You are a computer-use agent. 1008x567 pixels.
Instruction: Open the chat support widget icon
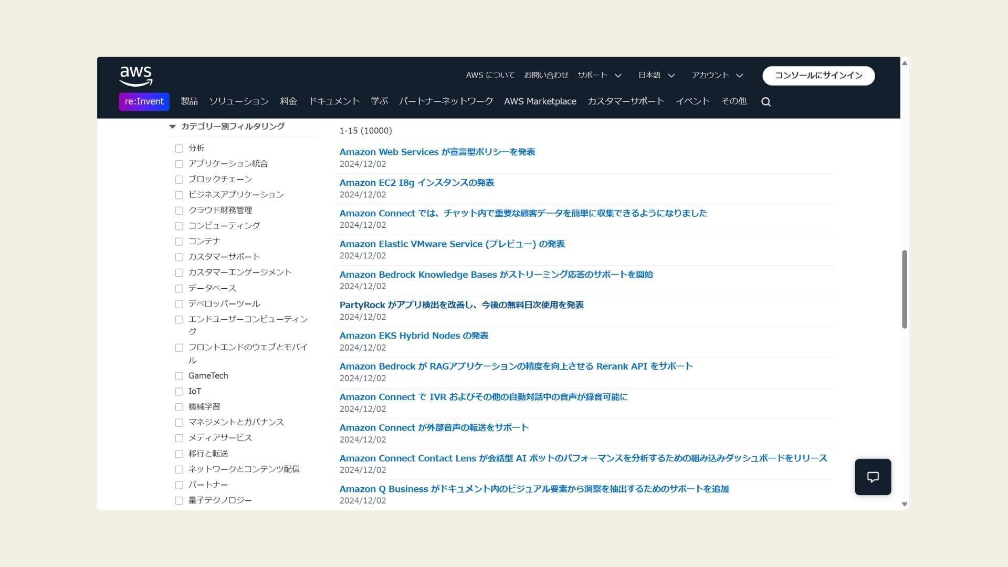click(873, 477)
